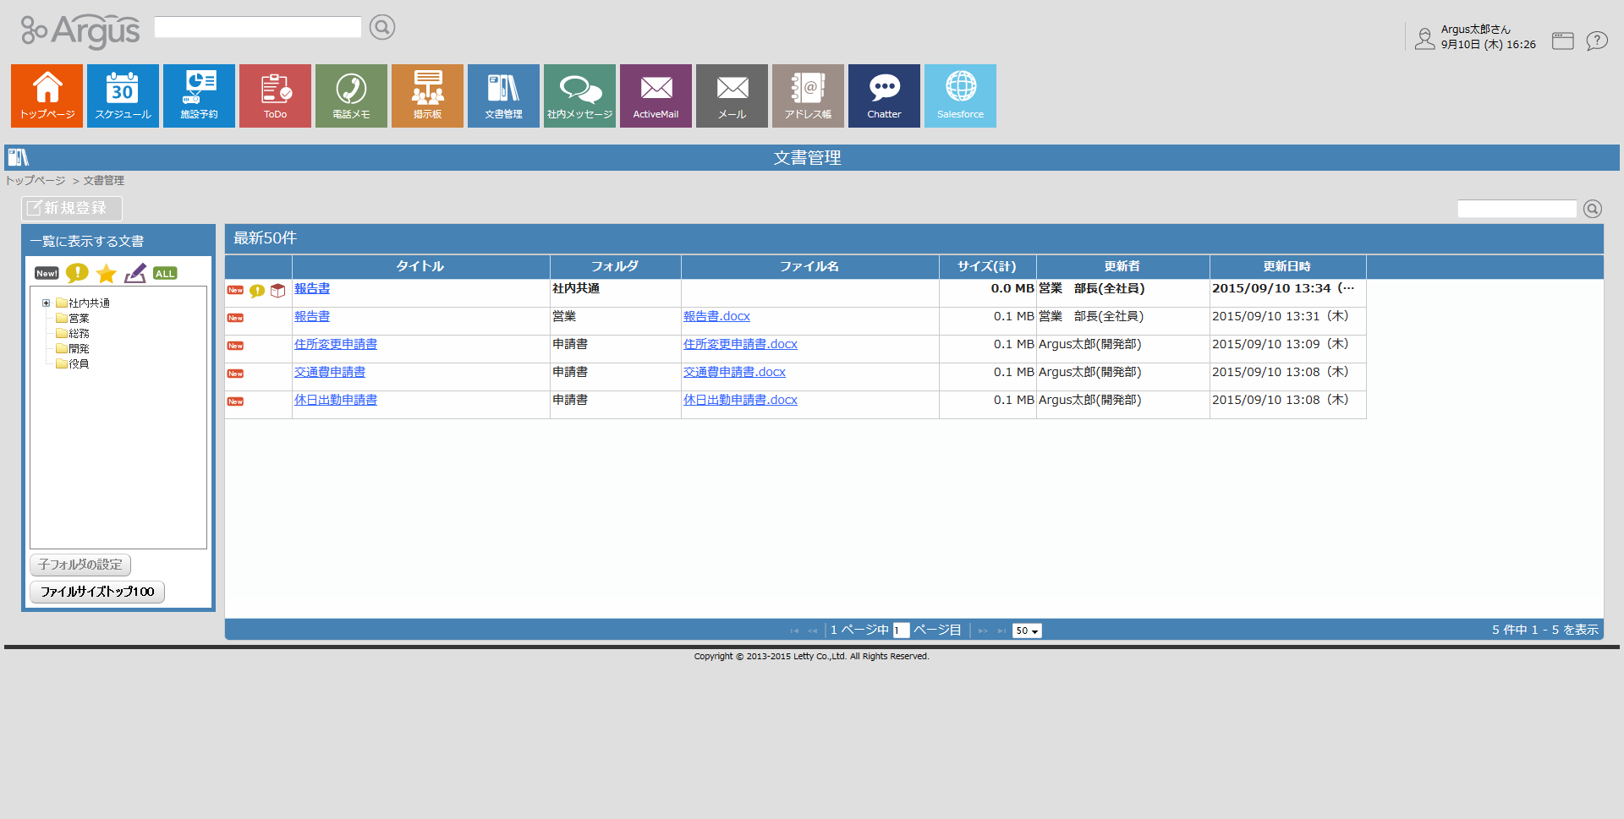Show ALL documents with green ALL icon
1624x819 pixels.
(x=165, y=273)
